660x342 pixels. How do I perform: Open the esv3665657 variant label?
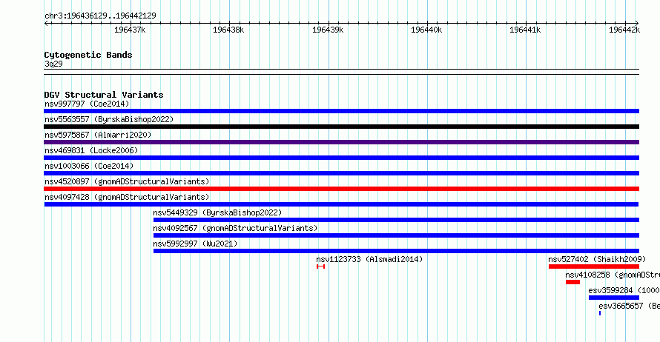630,306
